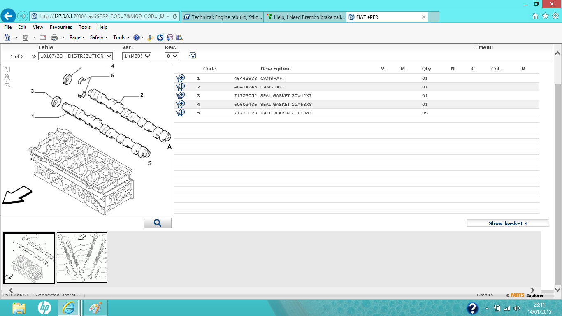
Task: Open the Var. 1 (M30) dropdown
Action: [137, 56]
